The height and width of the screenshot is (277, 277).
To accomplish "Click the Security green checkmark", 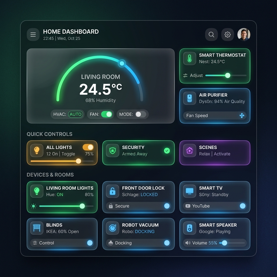I will (167, 151).
